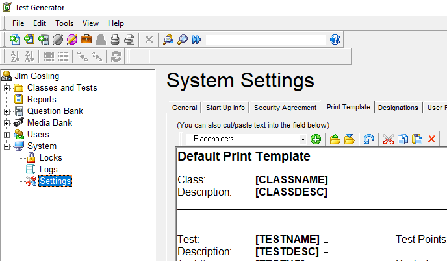This screenshot has width=447, height=261.
Task: Switch to the Security Agreement tab
Action: 285,108
